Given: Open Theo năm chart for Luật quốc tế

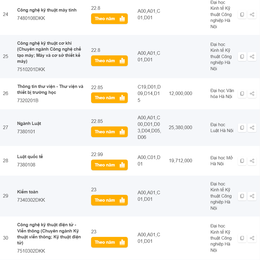Looking at the screenshot, I should (109, 165).
